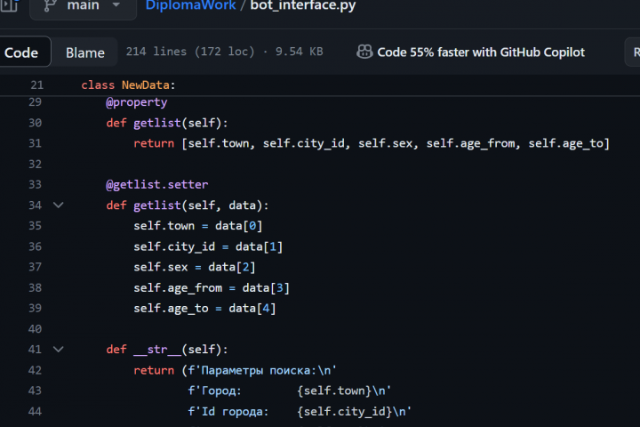
Task: Open the DiplomaWork repository link
Action: [x=190, y=5]
